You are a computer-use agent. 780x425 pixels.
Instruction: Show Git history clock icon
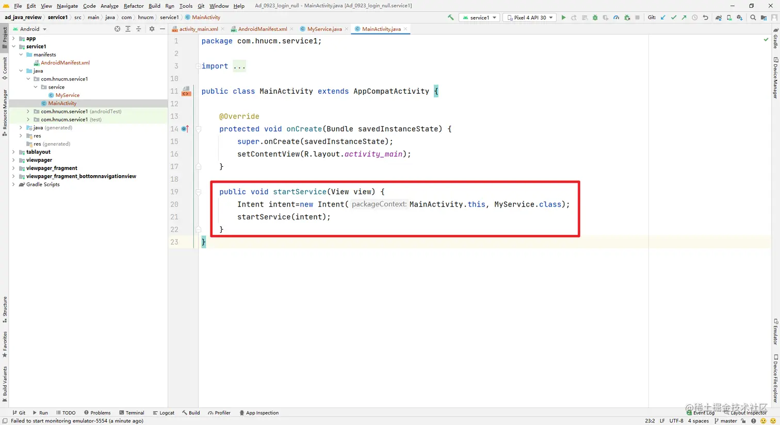tap(695, 18)
